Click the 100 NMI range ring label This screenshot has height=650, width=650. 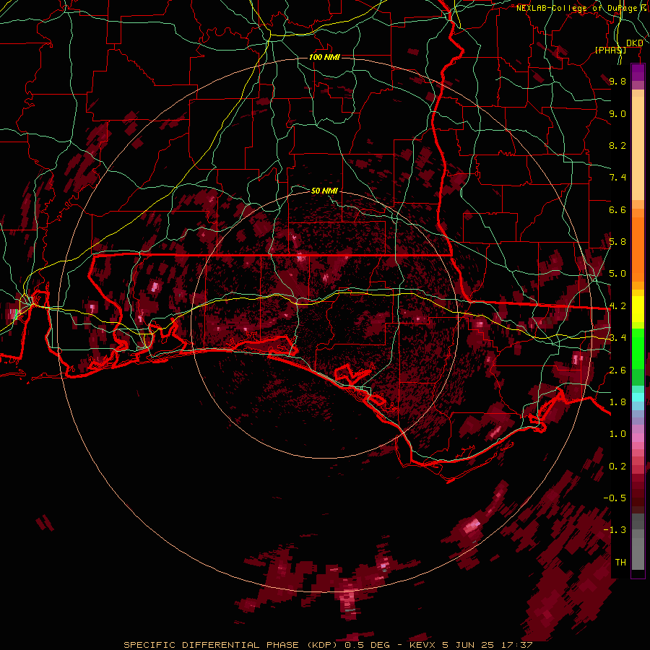[x=324, y=57]
